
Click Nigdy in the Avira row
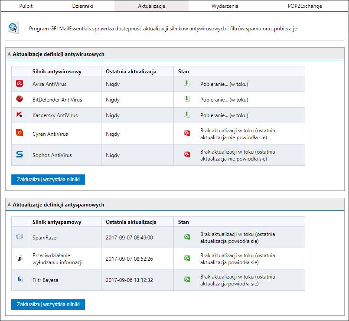point(113,84)
